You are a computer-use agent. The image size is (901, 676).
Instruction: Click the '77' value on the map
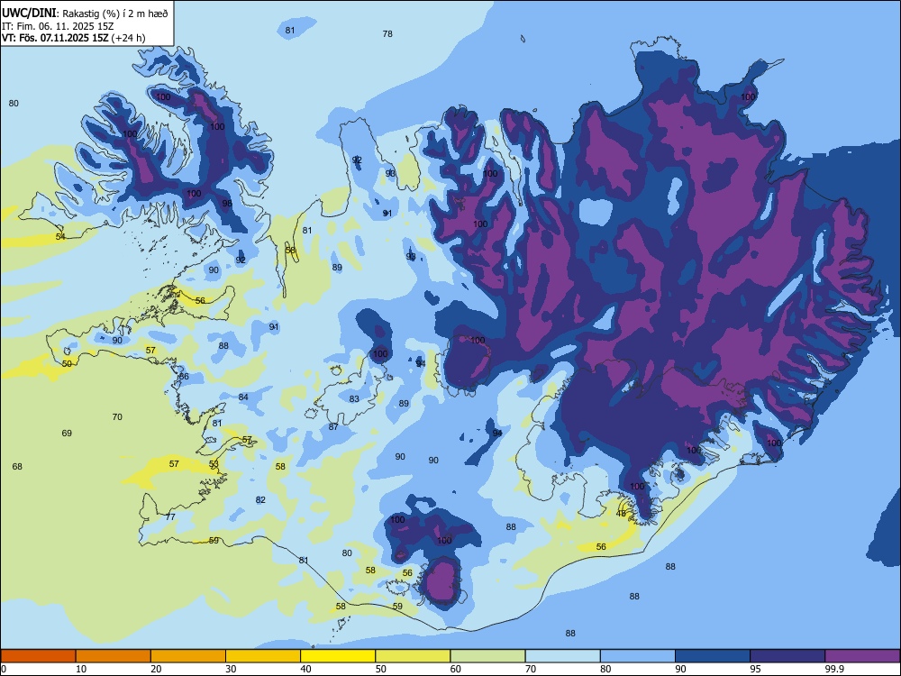170,516
